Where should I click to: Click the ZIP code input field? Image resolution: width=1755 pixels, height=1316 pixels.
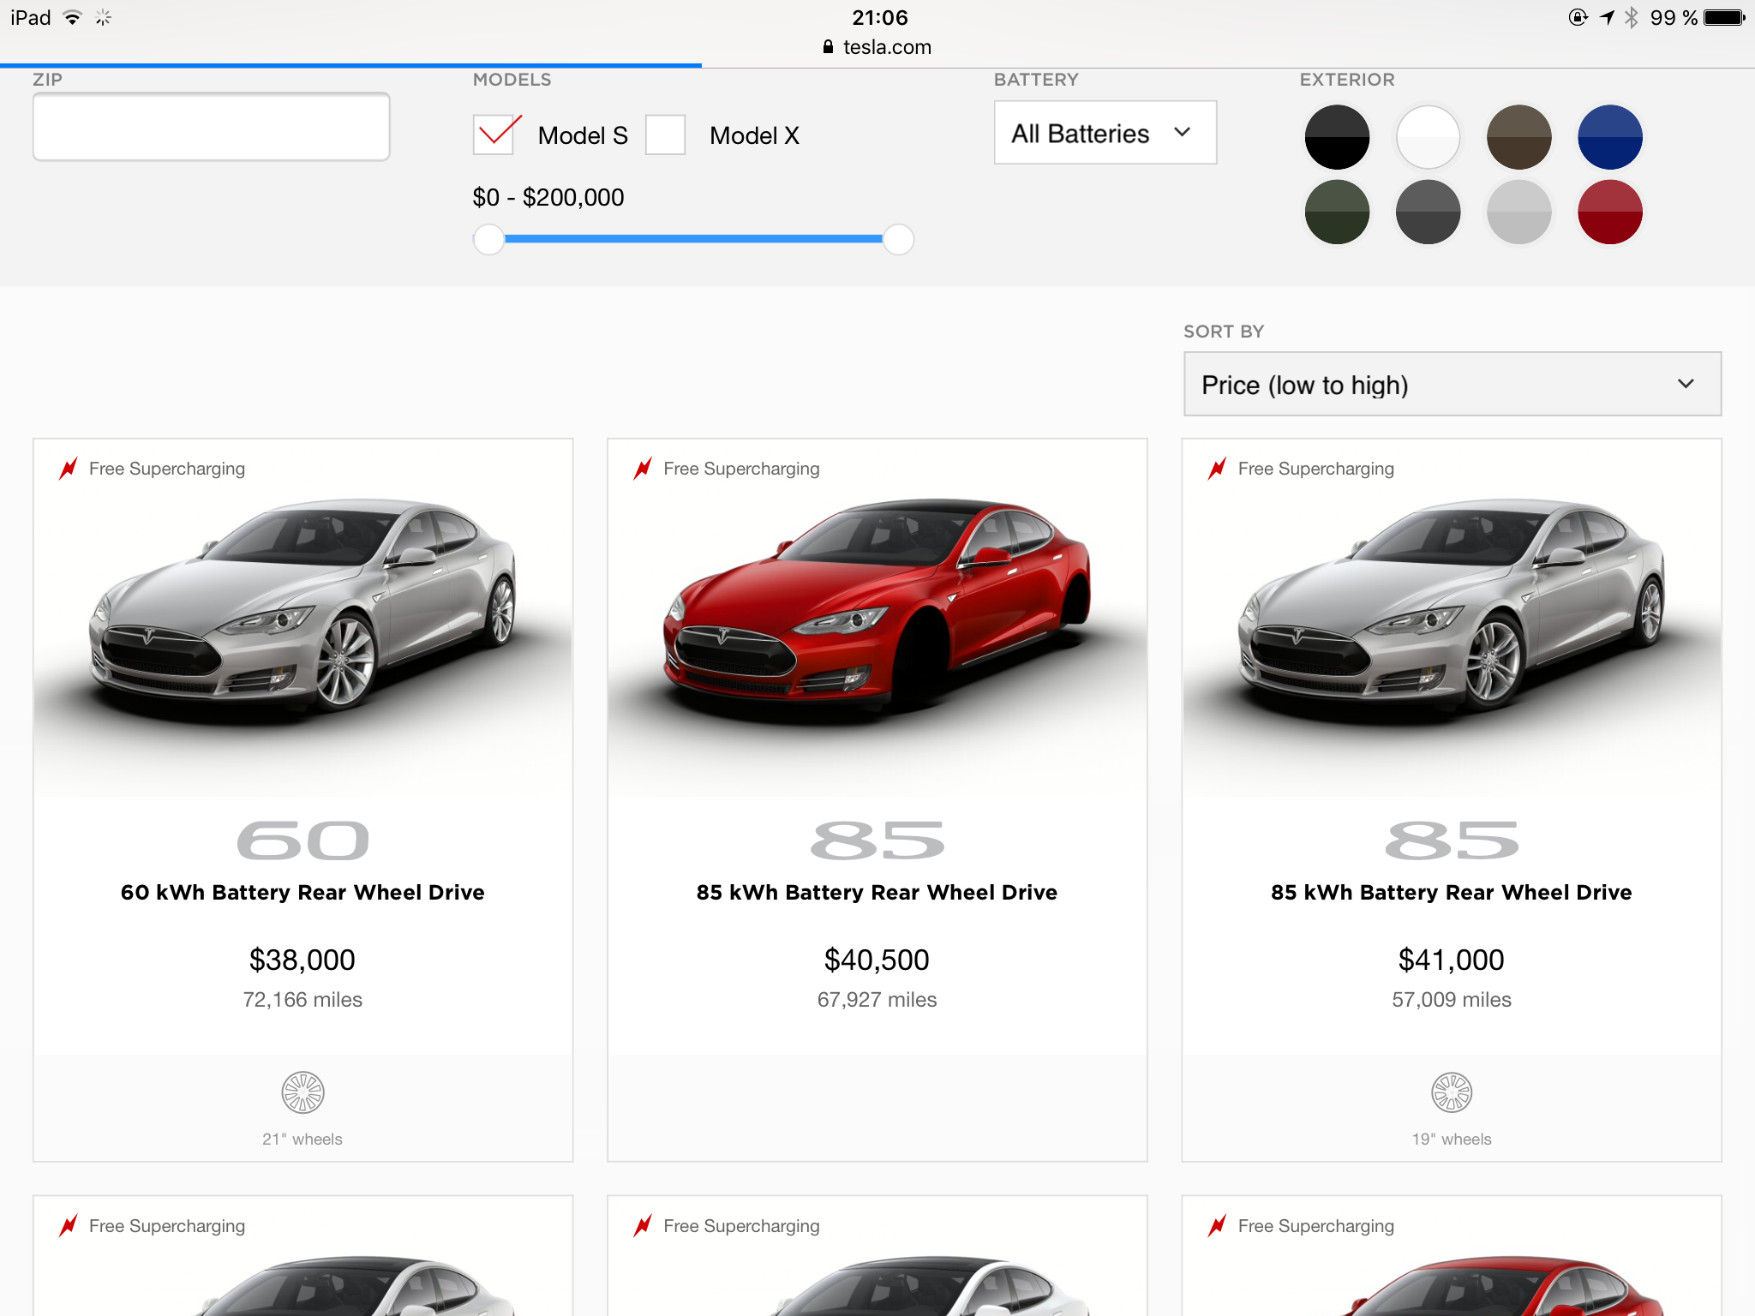coord(212,127)
